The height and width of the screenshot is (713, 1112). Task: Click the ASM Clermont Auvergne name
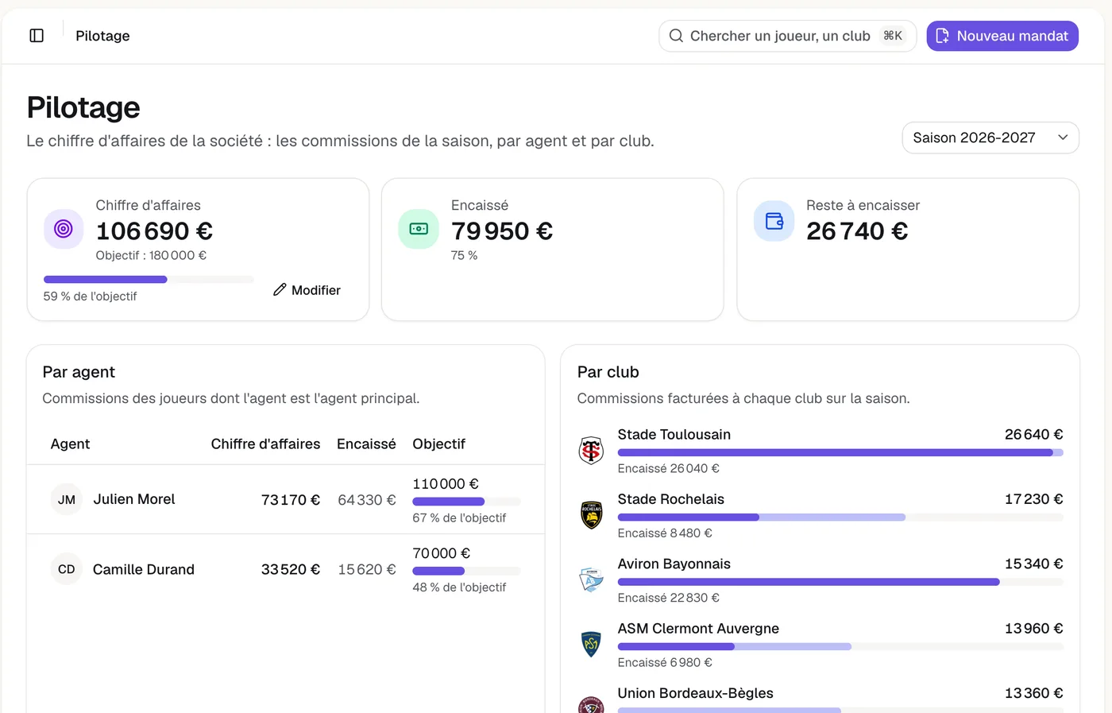coord(698,628)
